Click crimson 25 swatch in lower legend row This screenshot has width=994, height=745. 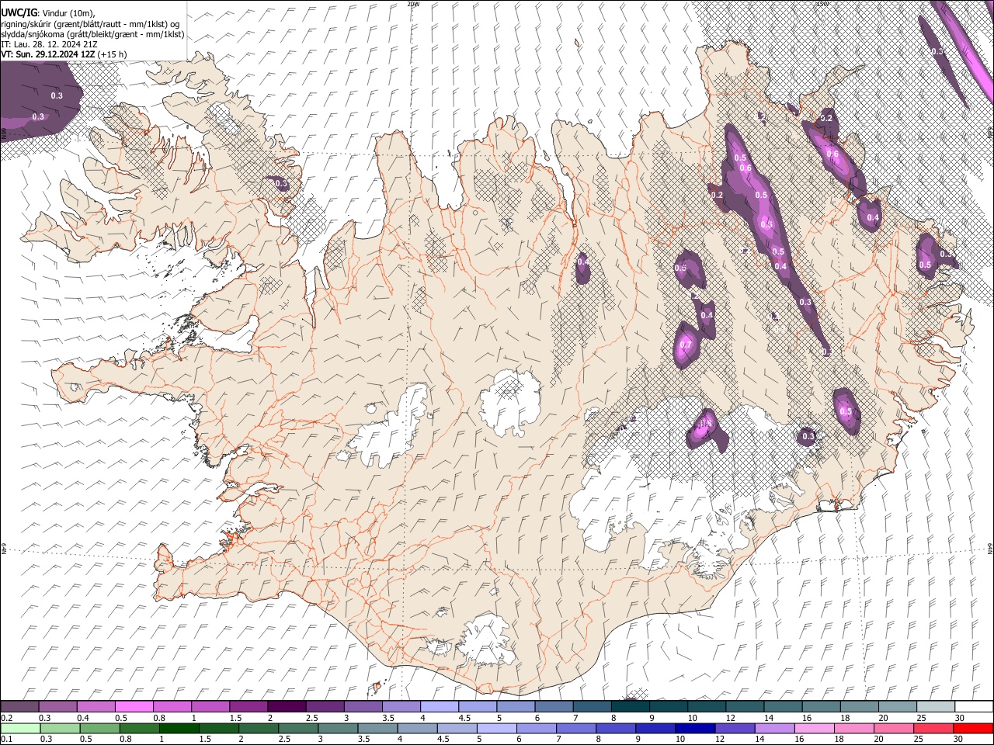coord(933,728)
